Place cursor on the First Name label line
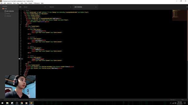This screenshot has width=188, height=105. pyautogui.click(x=39, y=31)
